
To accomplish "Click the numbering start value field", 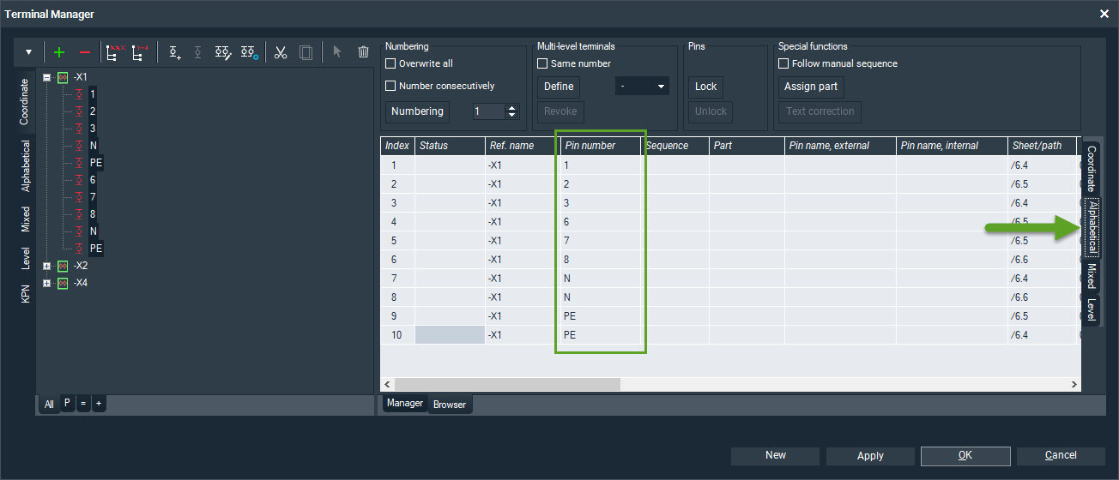I will [x=490, y=111].
